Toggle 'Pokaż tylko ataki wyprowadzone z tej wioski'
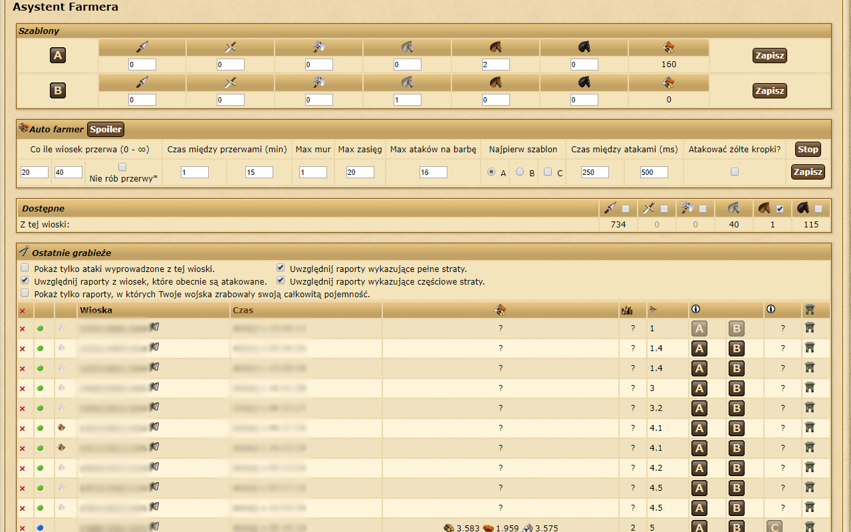The width and height of the screenshot is (851, 532). [25, 268]
